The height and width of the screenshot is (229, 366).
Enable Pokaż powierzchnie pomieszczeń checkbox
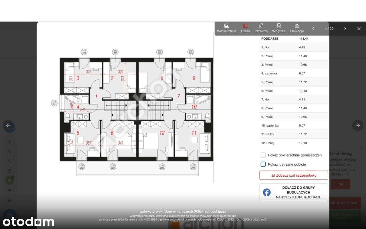click(x=263, y=155)
